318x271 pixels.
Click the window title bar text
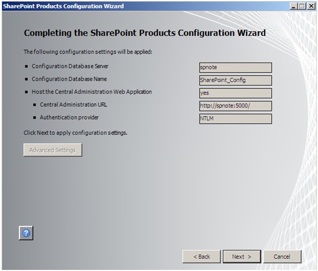pyautogui.click(x=63, y=6)
